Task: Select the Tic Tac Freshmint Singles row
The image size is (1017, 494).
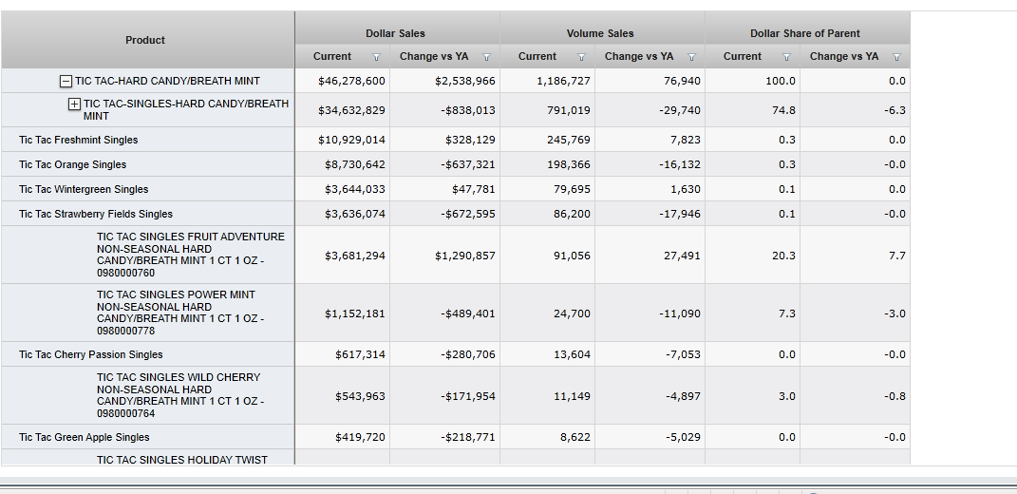Action: (x=78, y=140)
